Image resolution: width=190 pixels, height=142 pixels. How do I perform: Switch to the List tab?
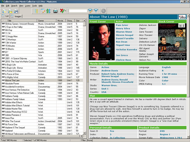tap(5, 16)
